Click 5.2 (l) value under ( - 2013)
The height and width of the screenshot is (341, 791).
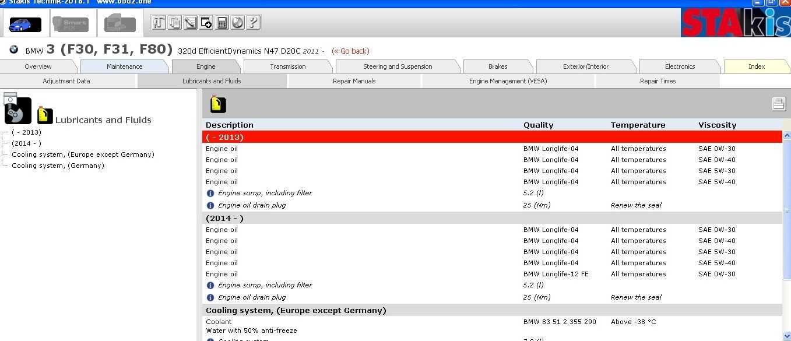533,193
